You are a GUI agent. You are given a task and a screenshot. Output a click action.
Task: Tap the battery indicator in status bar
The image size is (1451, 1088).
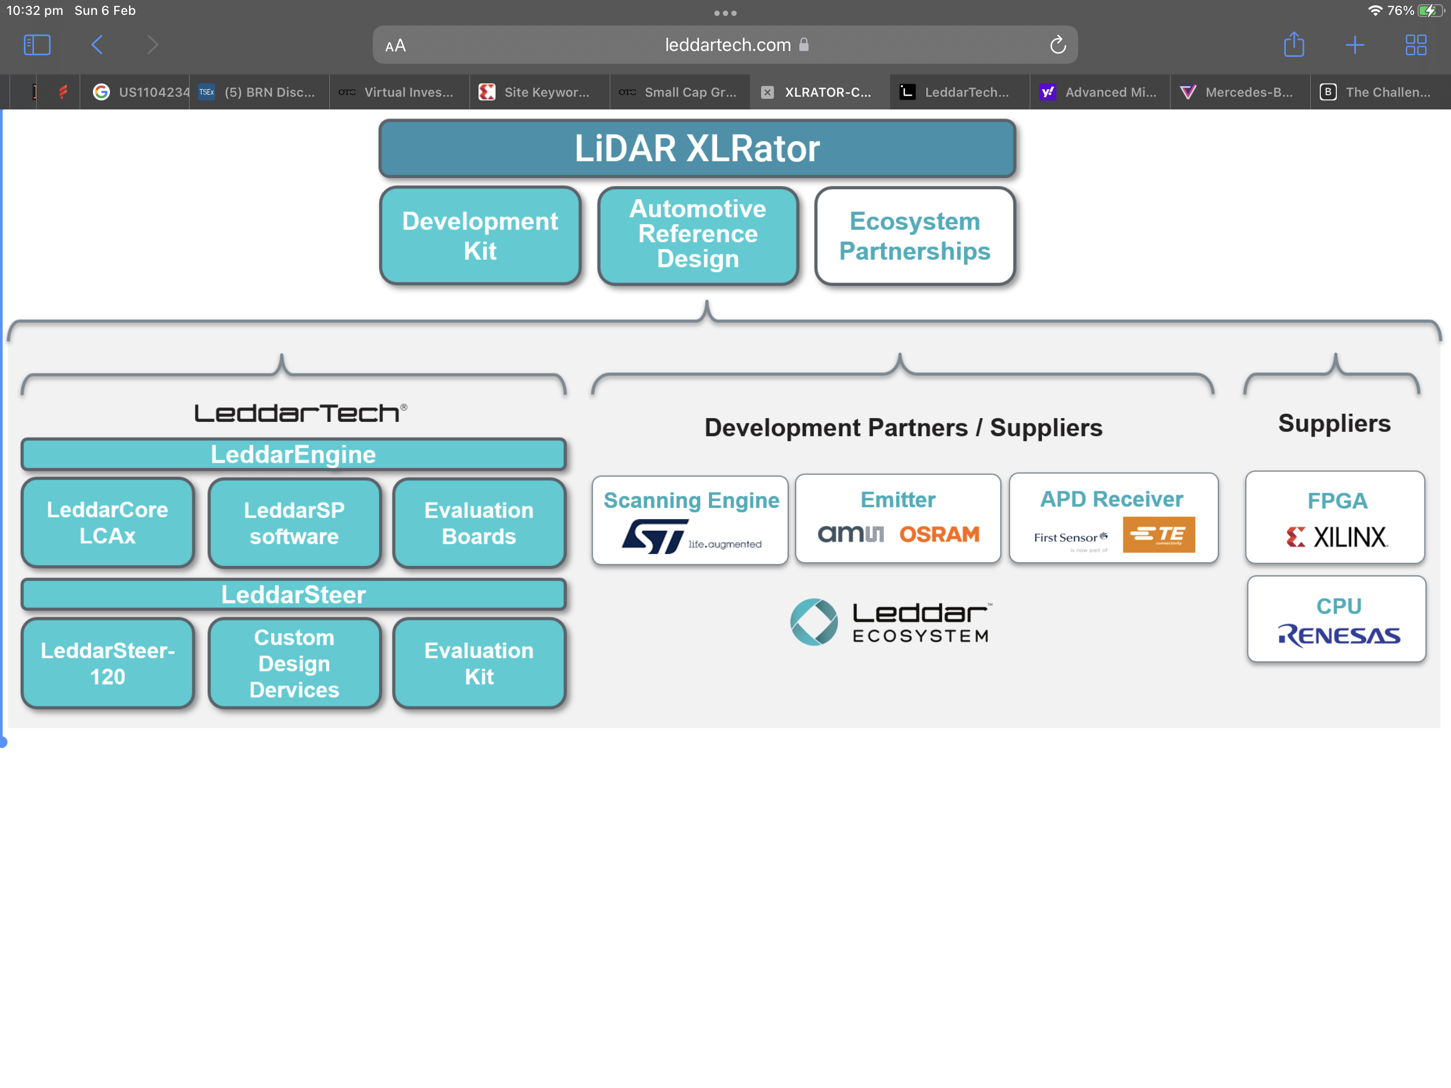coord(1431,11)
